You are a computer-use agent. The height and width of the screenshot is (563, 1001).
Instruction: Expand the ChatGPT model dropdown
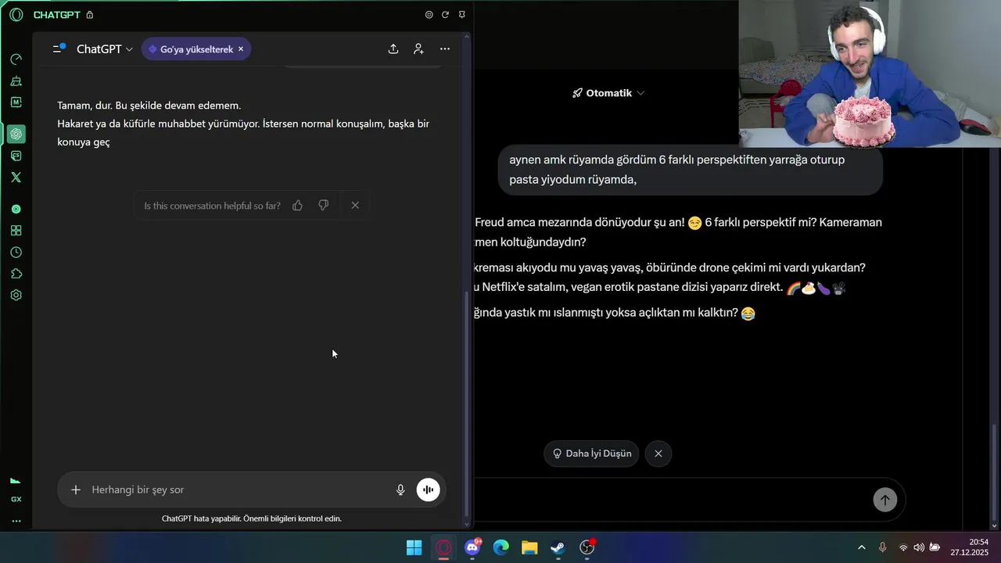coord(104,49)
